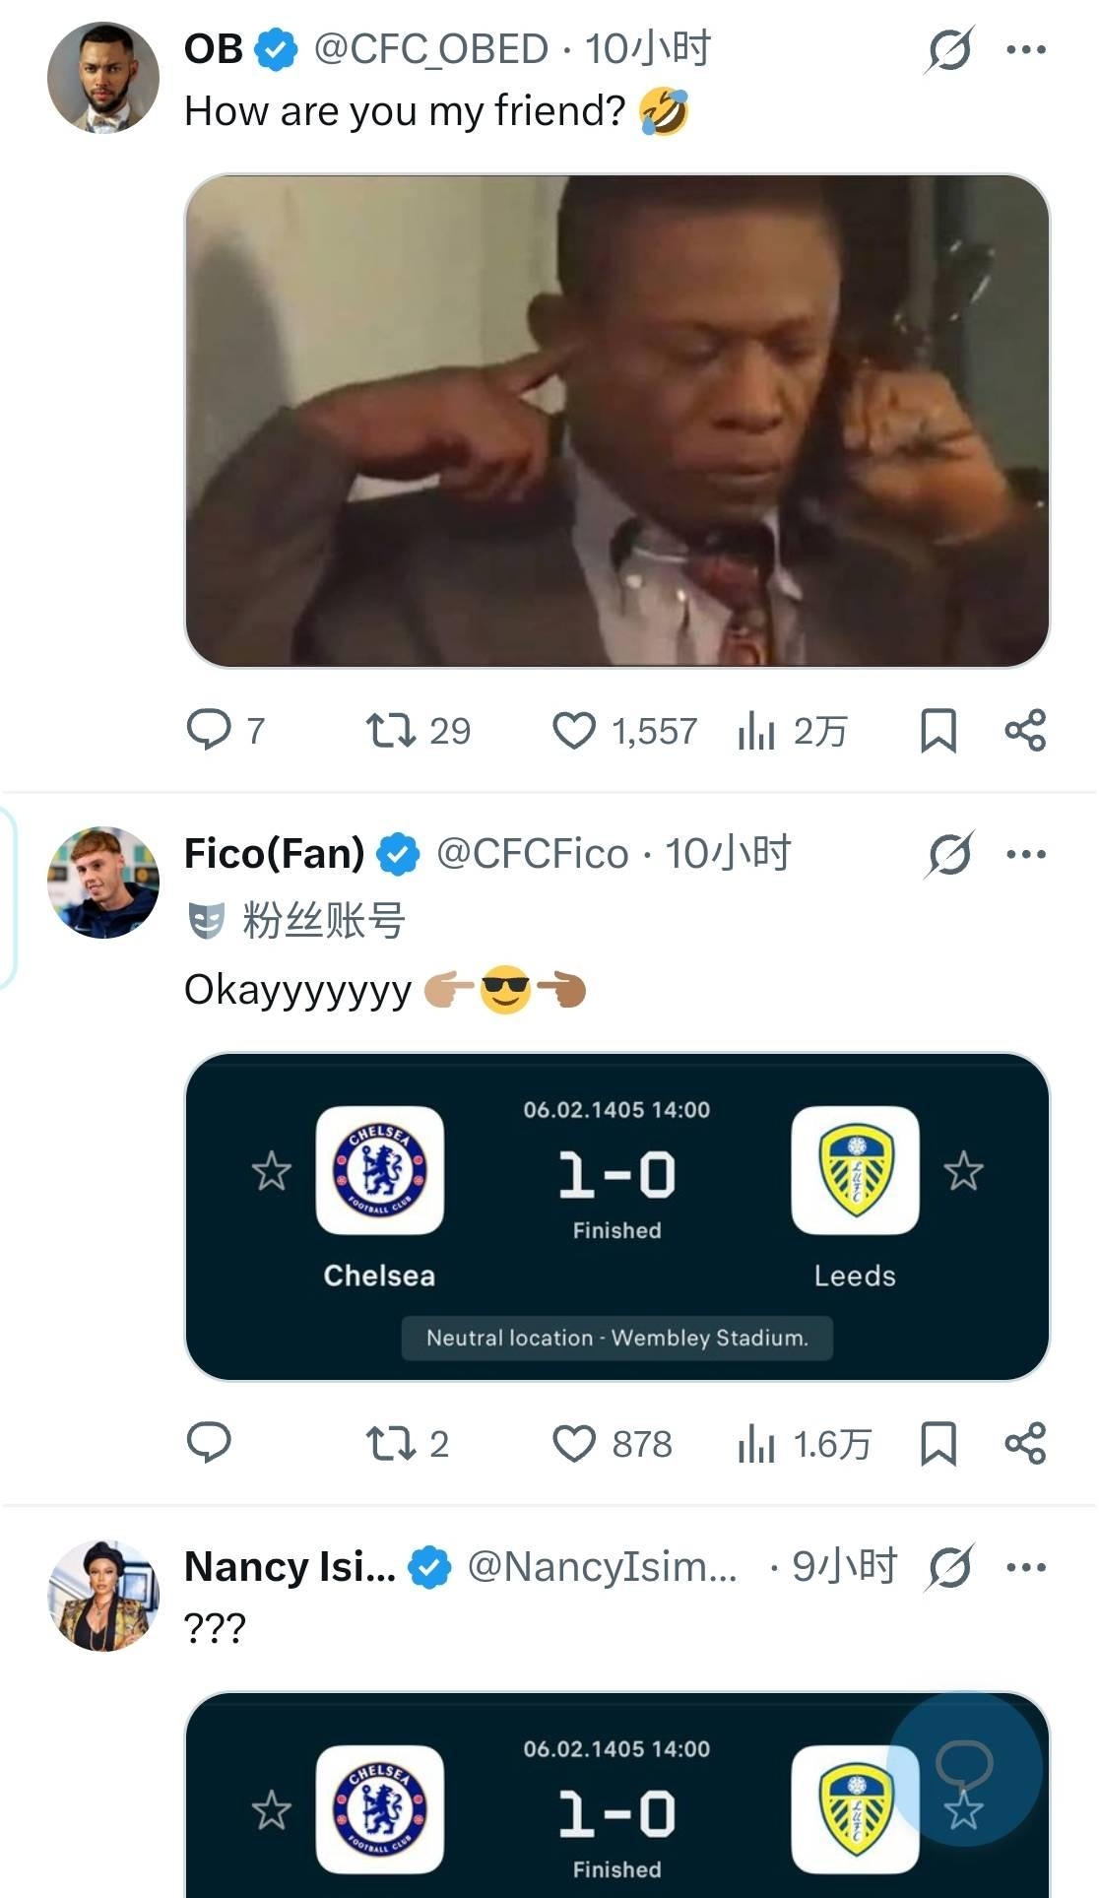Viewport: 1099px width, 1898px height.
Task: Share OB's tweet
Action: click(x=1025, y=731)
